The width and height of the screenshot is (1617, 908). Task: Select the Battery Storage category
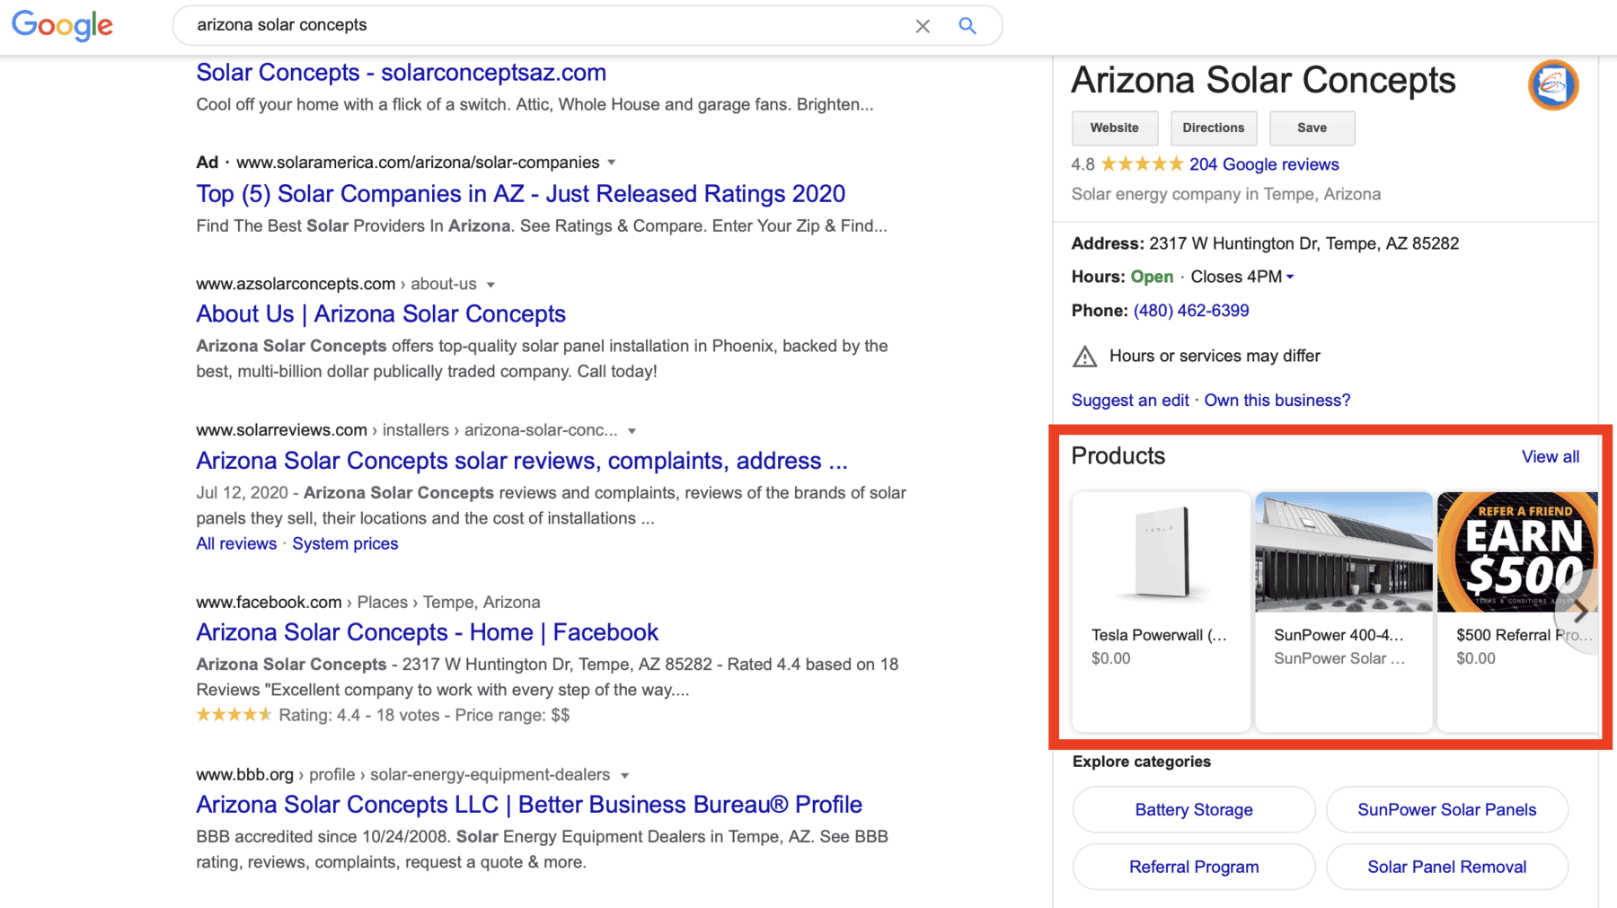point(1193,810)
